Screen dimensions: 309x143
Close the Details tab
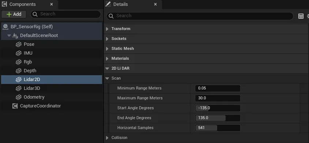155,4
